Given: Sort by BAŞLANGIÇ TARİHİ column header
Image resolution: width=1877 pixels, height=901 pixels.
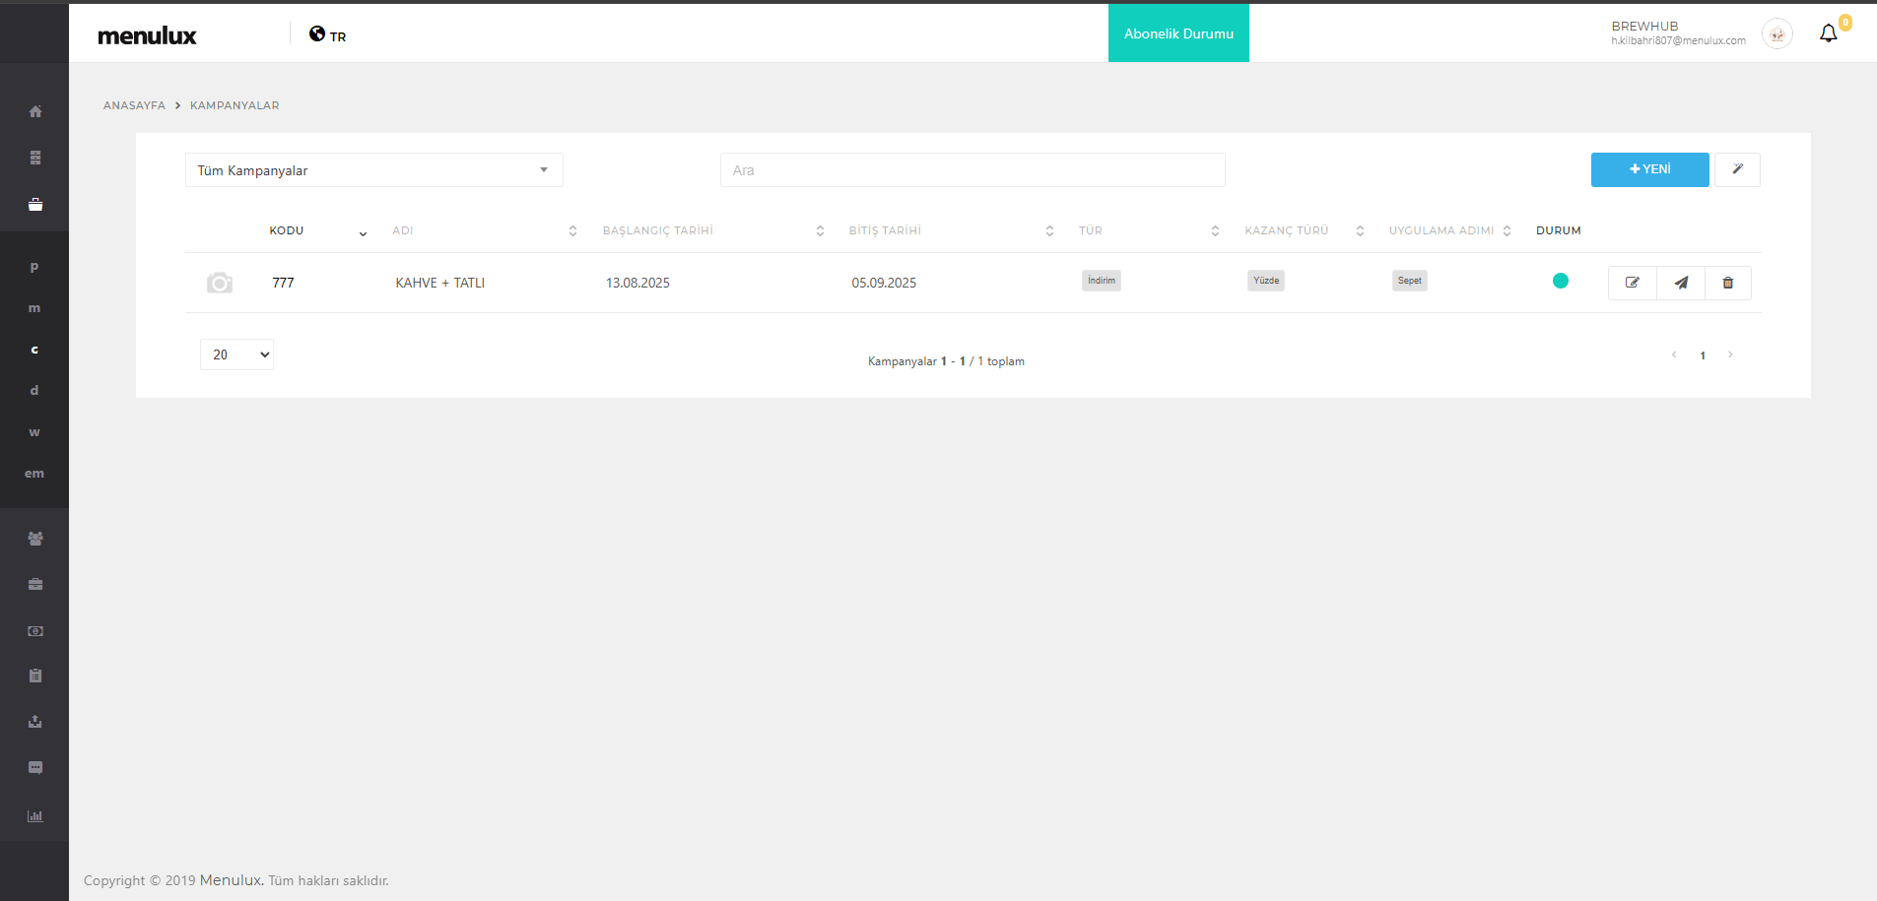Looking at the screenshot, I should point(657,230).
